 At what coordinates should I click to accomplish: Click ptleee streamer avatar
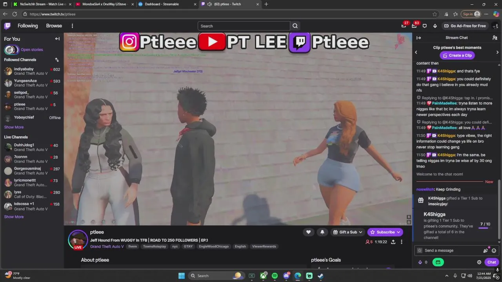[78, 239]
